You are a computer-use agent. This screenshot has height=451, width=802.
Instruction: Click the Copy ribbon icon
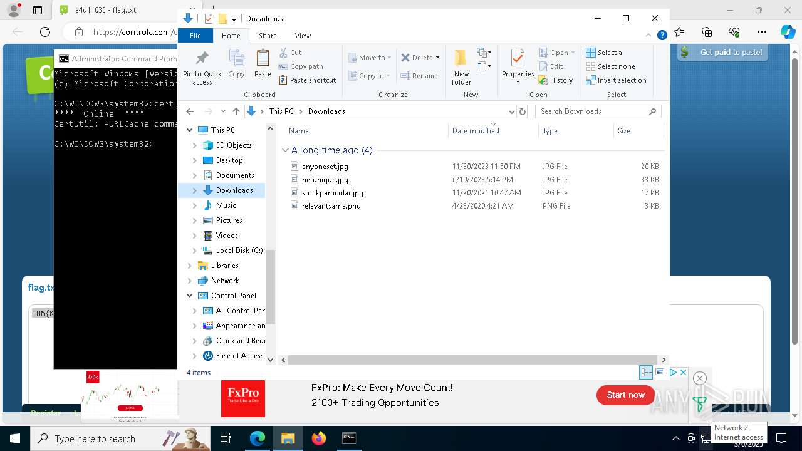click(x=236, y=64)
